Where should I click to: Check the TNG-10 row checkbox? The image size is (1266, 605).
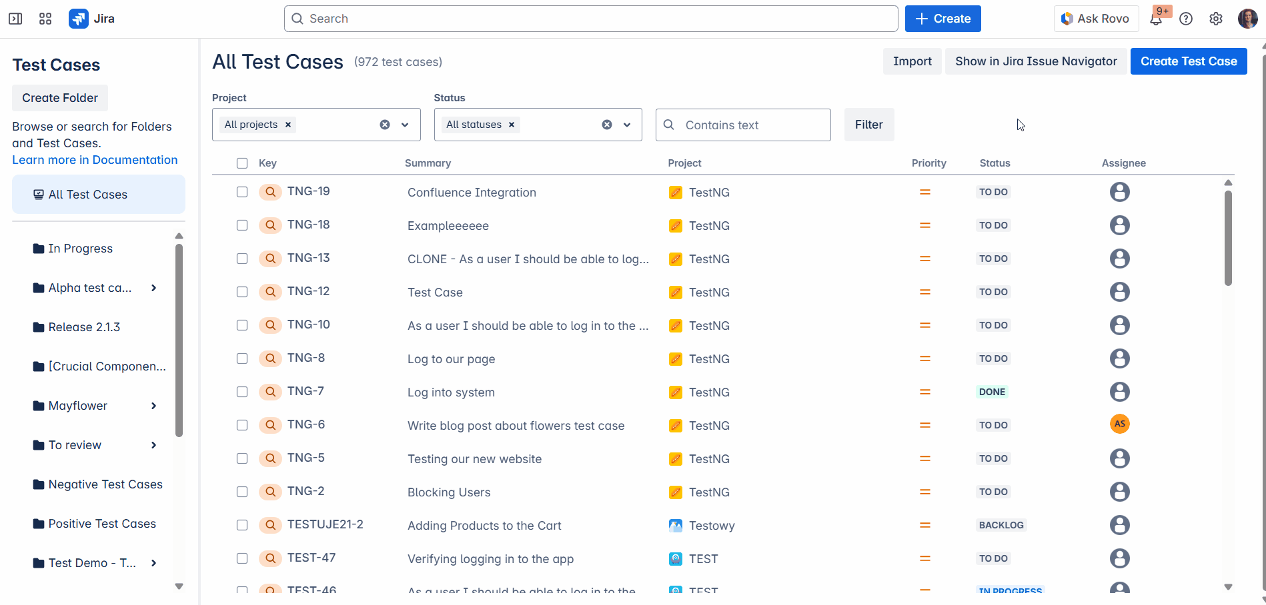pyautogui.click(x=242, y=325)
